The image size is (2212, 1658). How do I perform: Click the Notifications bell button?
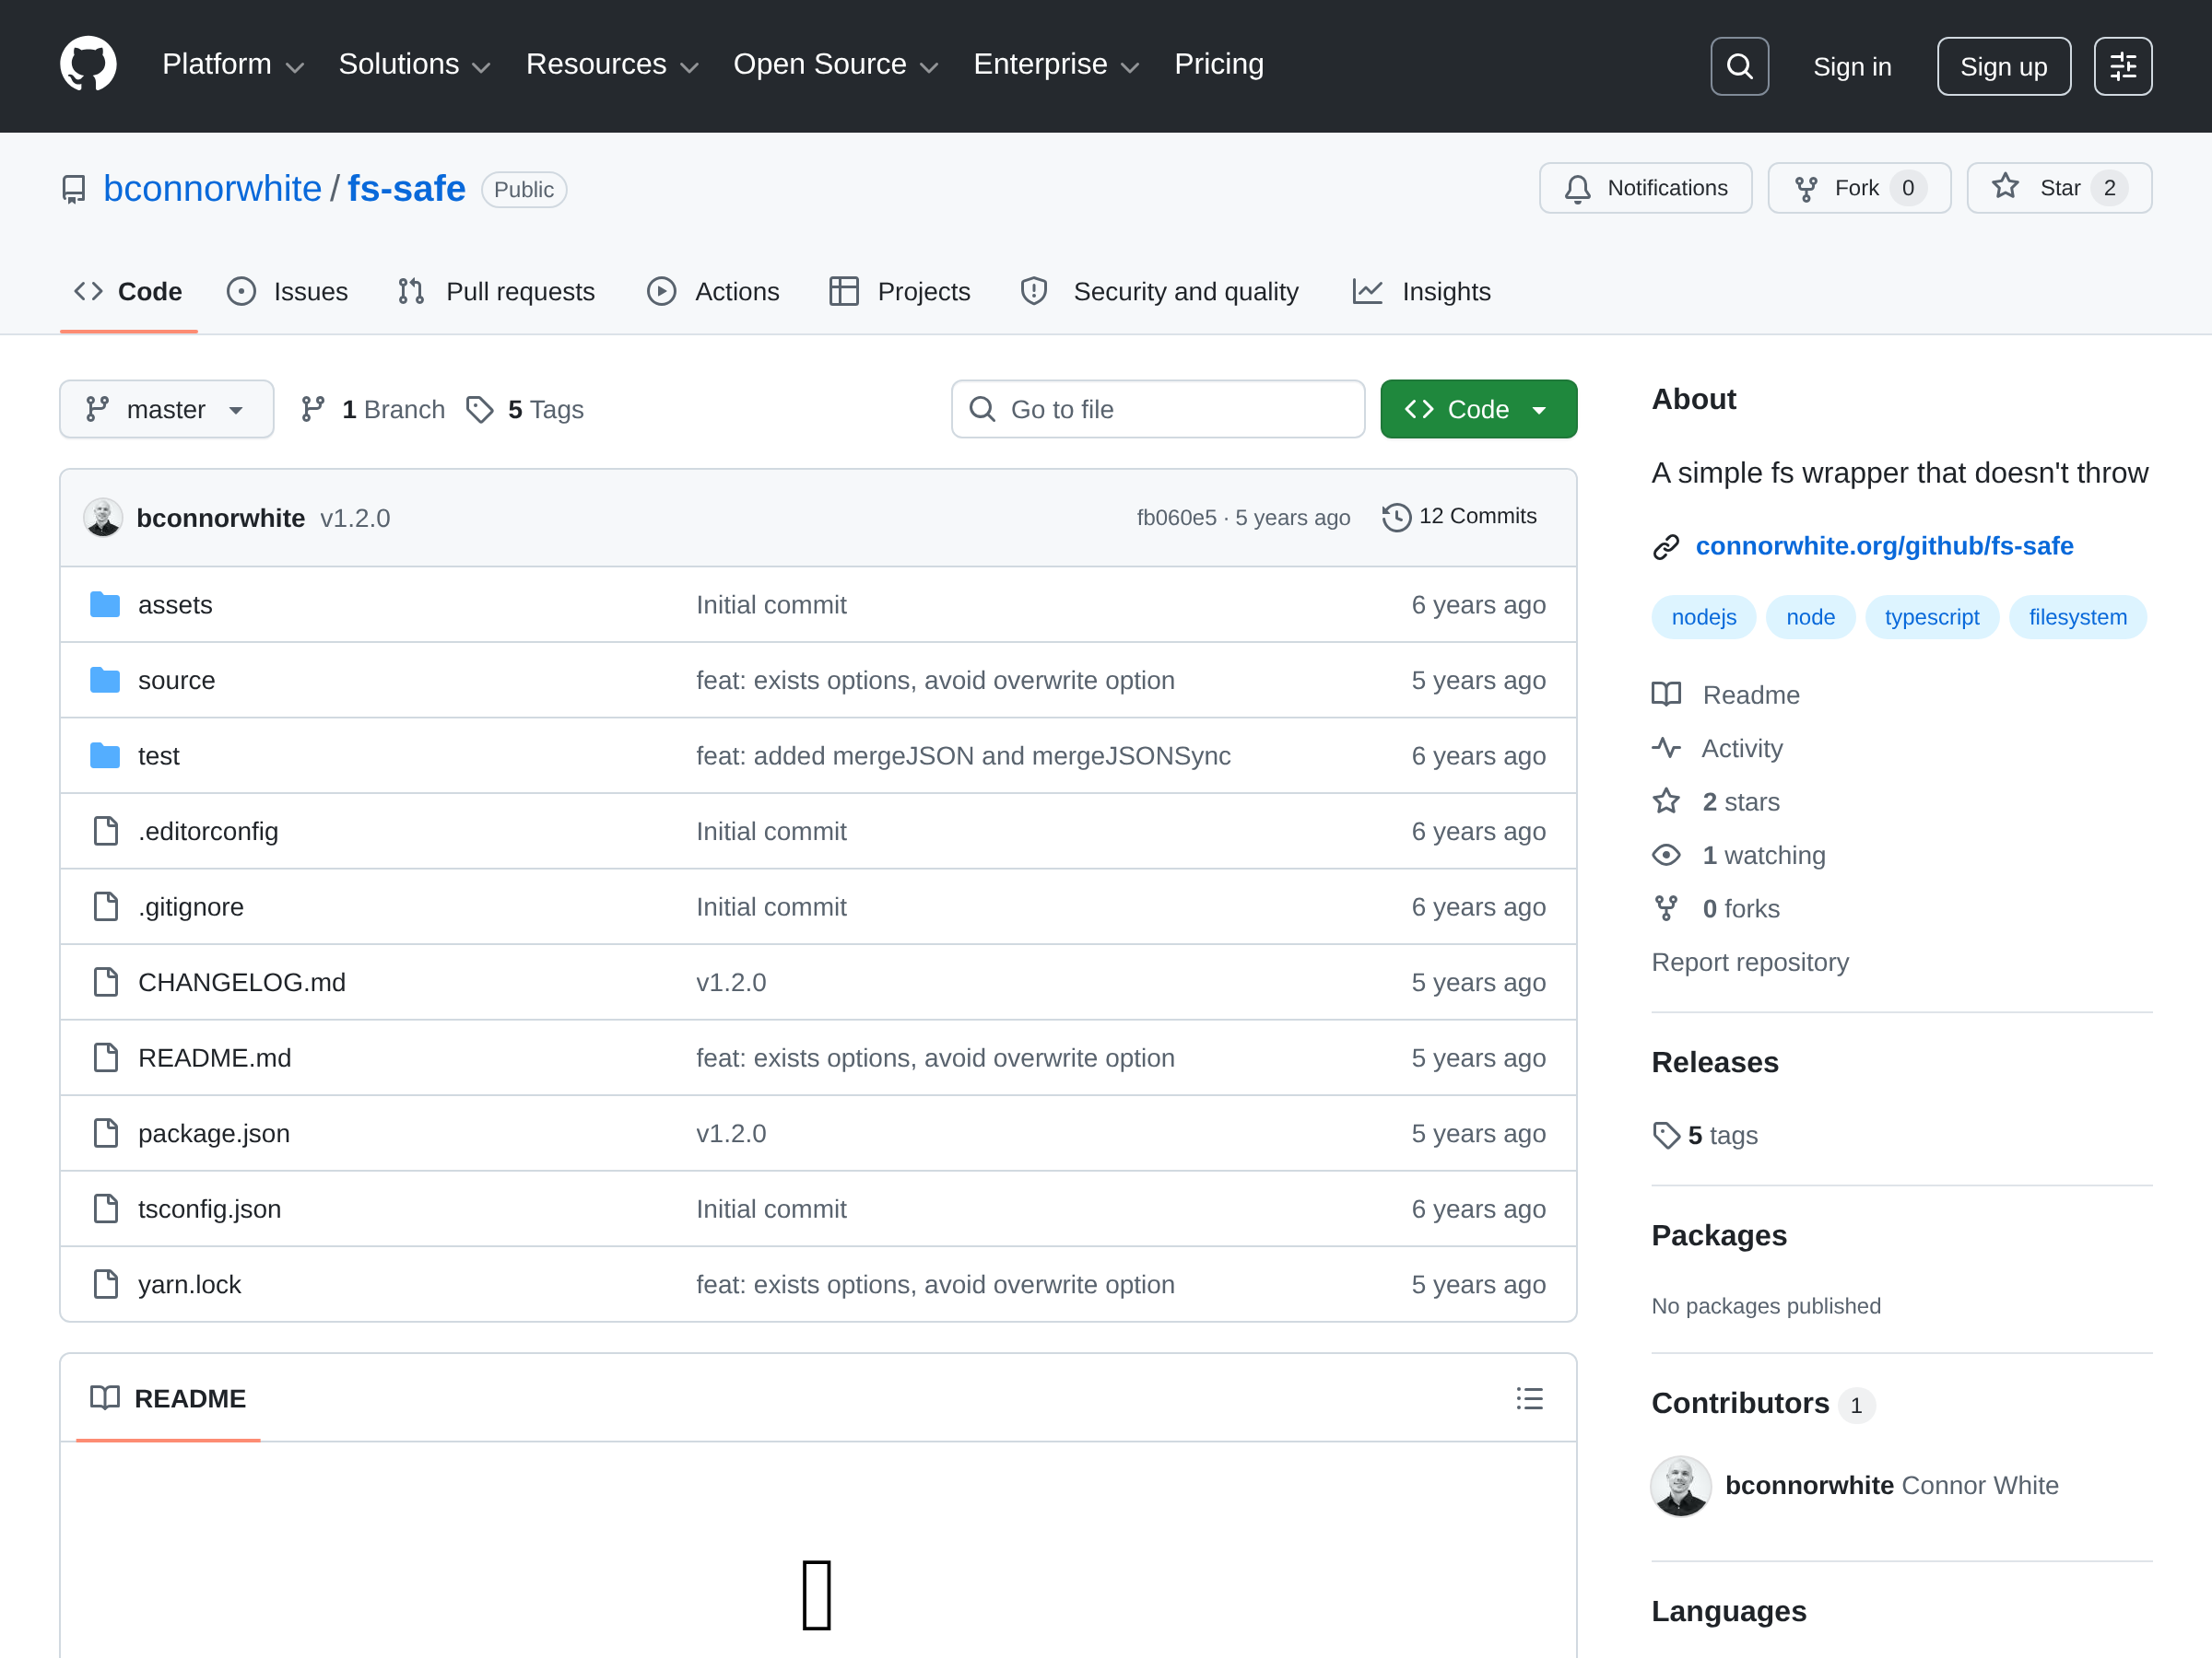point(1645,188)
